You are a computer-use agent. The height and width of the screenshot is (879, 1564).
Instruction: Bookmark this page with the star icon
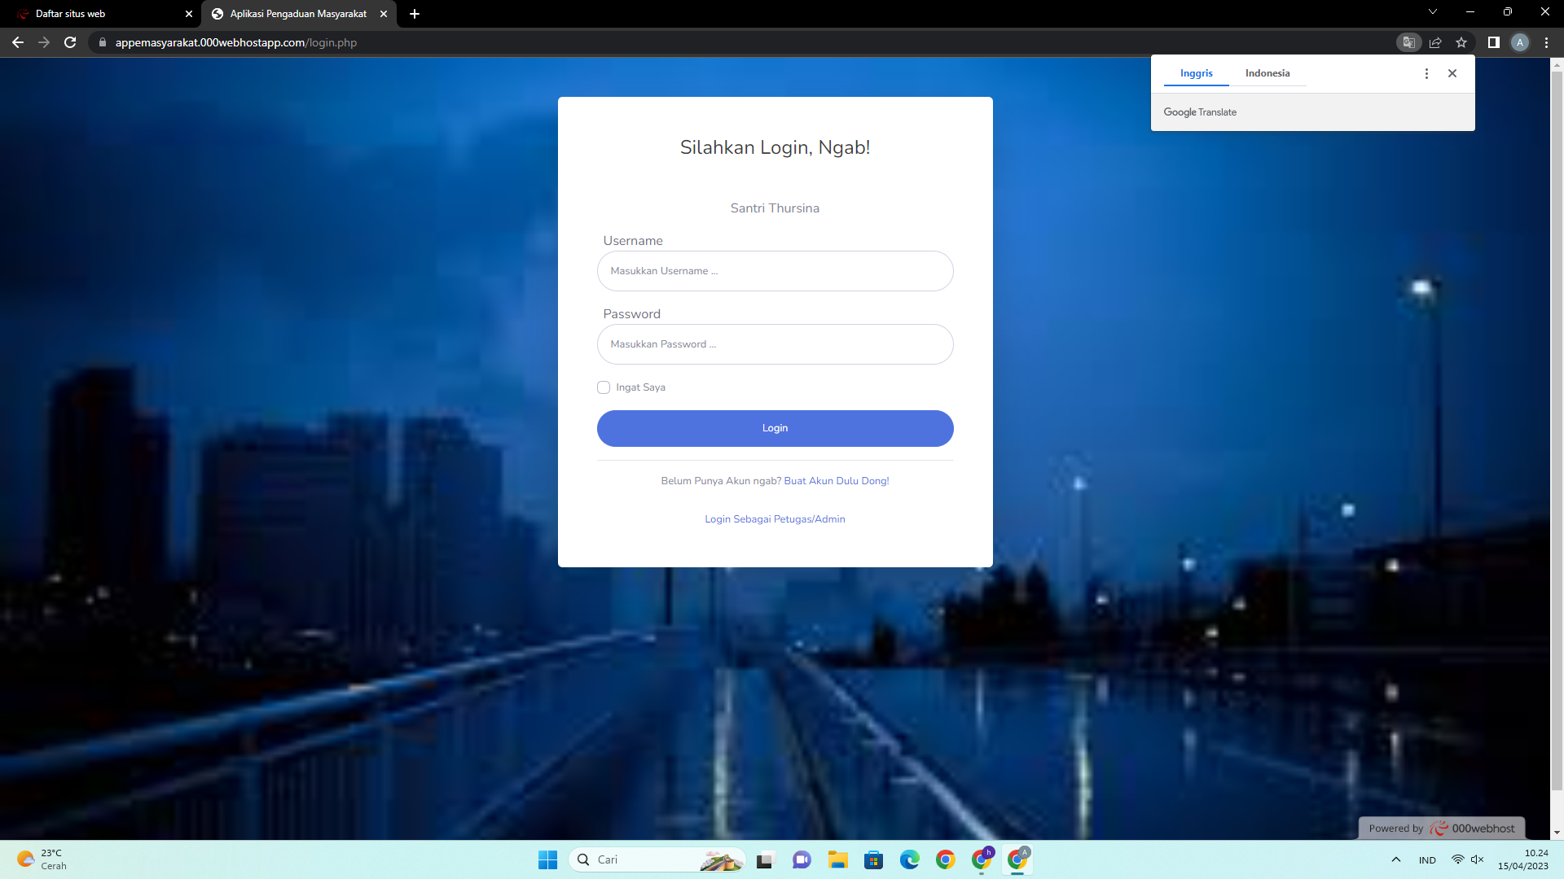pos(1461,42)
